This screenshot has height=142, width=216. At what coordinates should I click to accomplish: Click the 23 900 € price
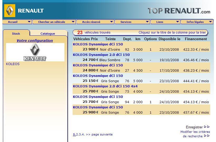[91, 49]
